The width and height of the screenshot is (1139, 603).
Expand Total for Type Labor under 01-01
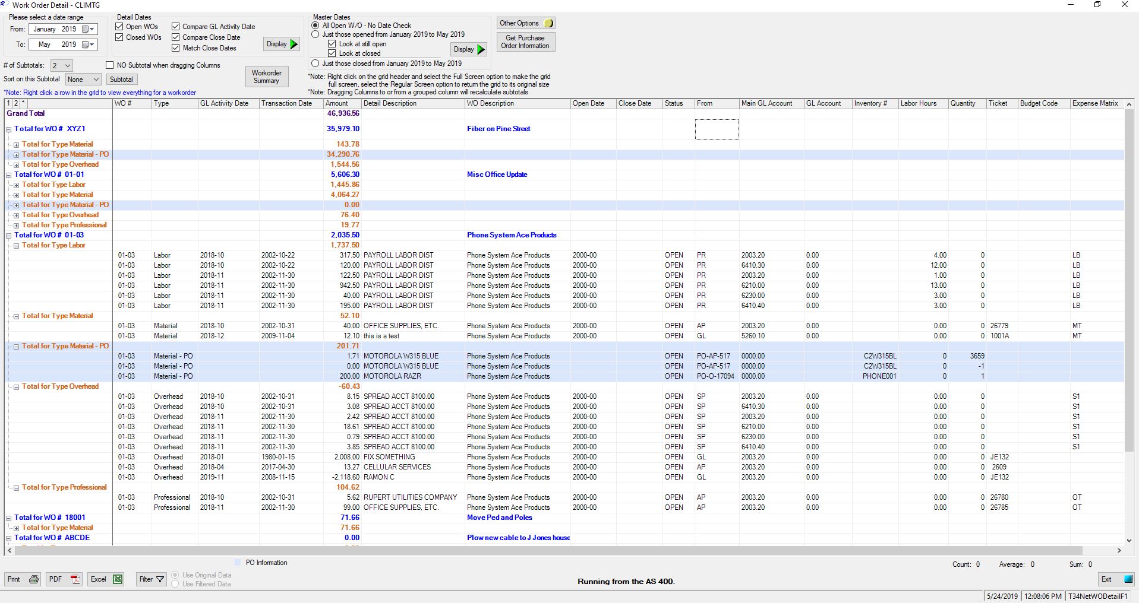click(17, 185)
